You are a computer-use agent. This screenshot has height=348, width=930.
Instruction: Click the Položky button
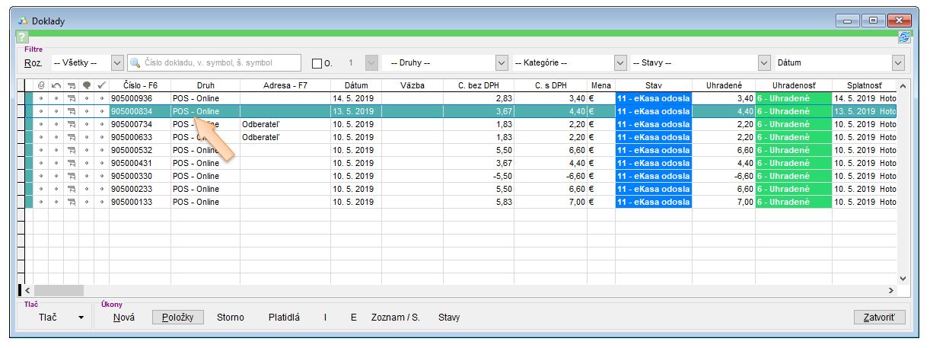[x=178, y=318]
